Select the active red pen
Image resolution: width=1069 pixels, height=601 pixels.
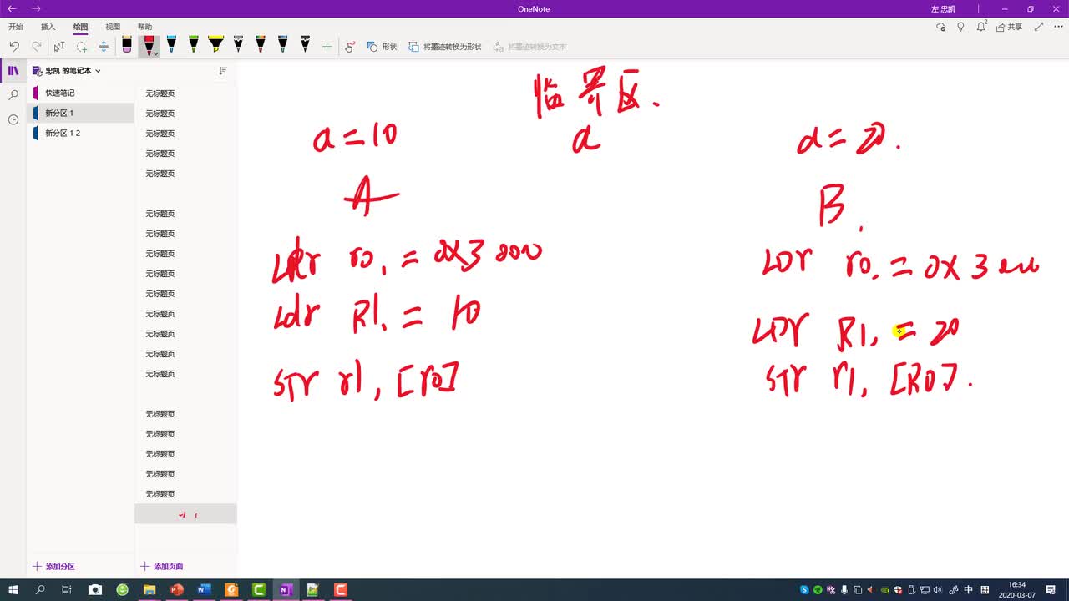(x=149, y=45)
